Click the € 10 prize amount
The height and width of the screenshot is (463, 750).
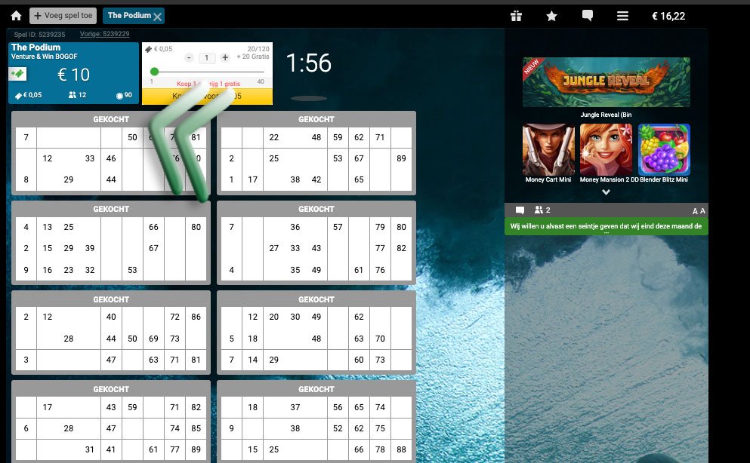pyautogui.click(x=74, y=75)
